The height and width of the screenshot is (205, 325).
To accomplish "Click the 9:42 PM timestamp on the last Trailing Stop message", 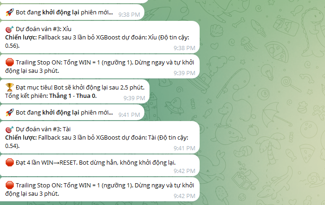I will click(184, 196).
